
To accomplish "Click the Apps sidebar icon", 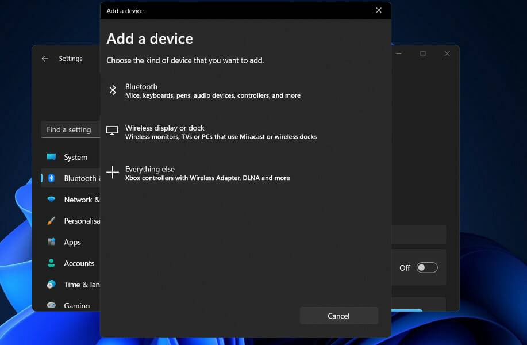I will pos(51,242).
